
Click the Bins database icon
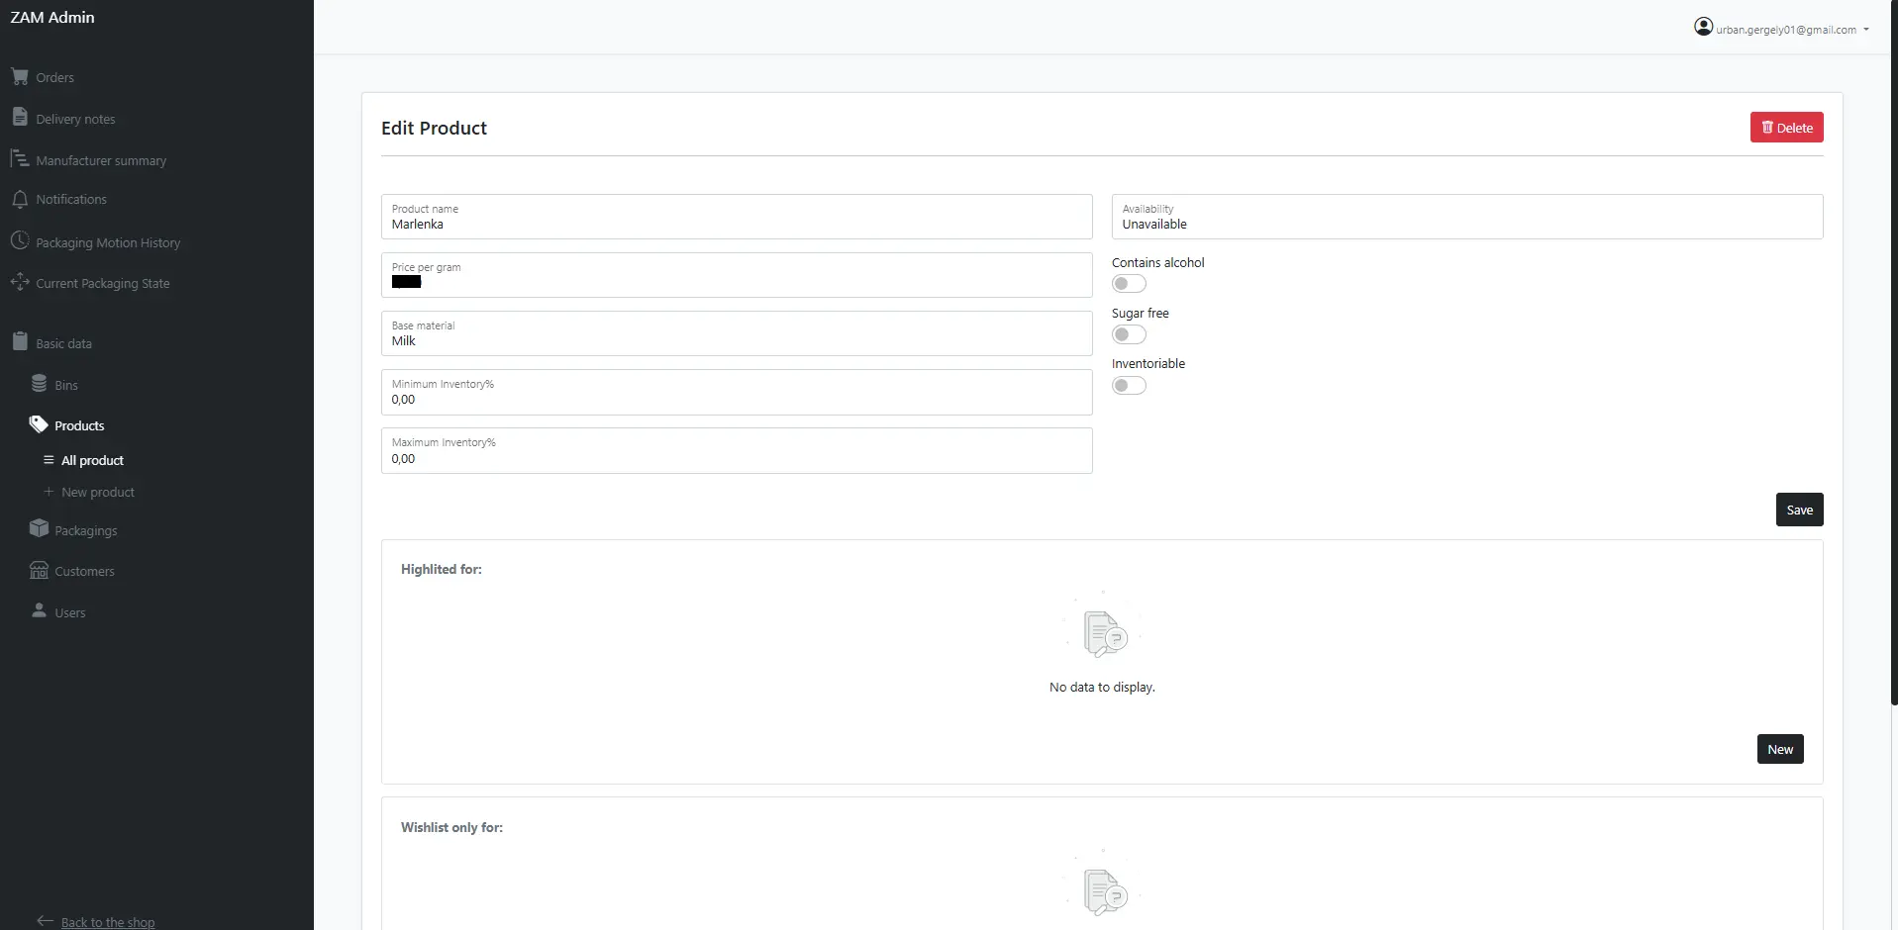pyautogui.click(x=40, y=384)
